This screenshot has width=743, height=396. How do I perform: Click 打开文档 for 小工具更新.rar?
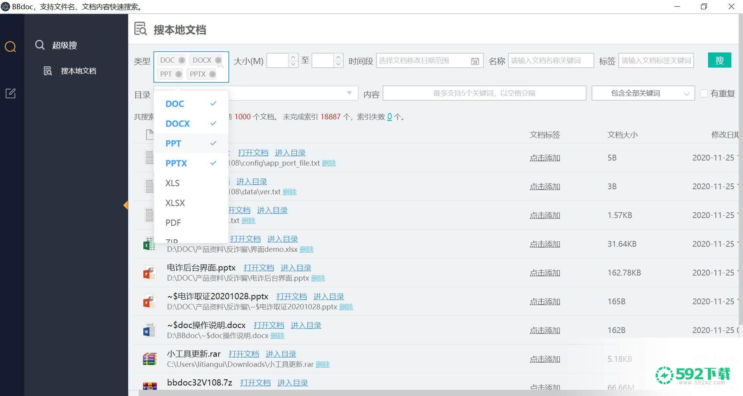(x=244, y=354)
